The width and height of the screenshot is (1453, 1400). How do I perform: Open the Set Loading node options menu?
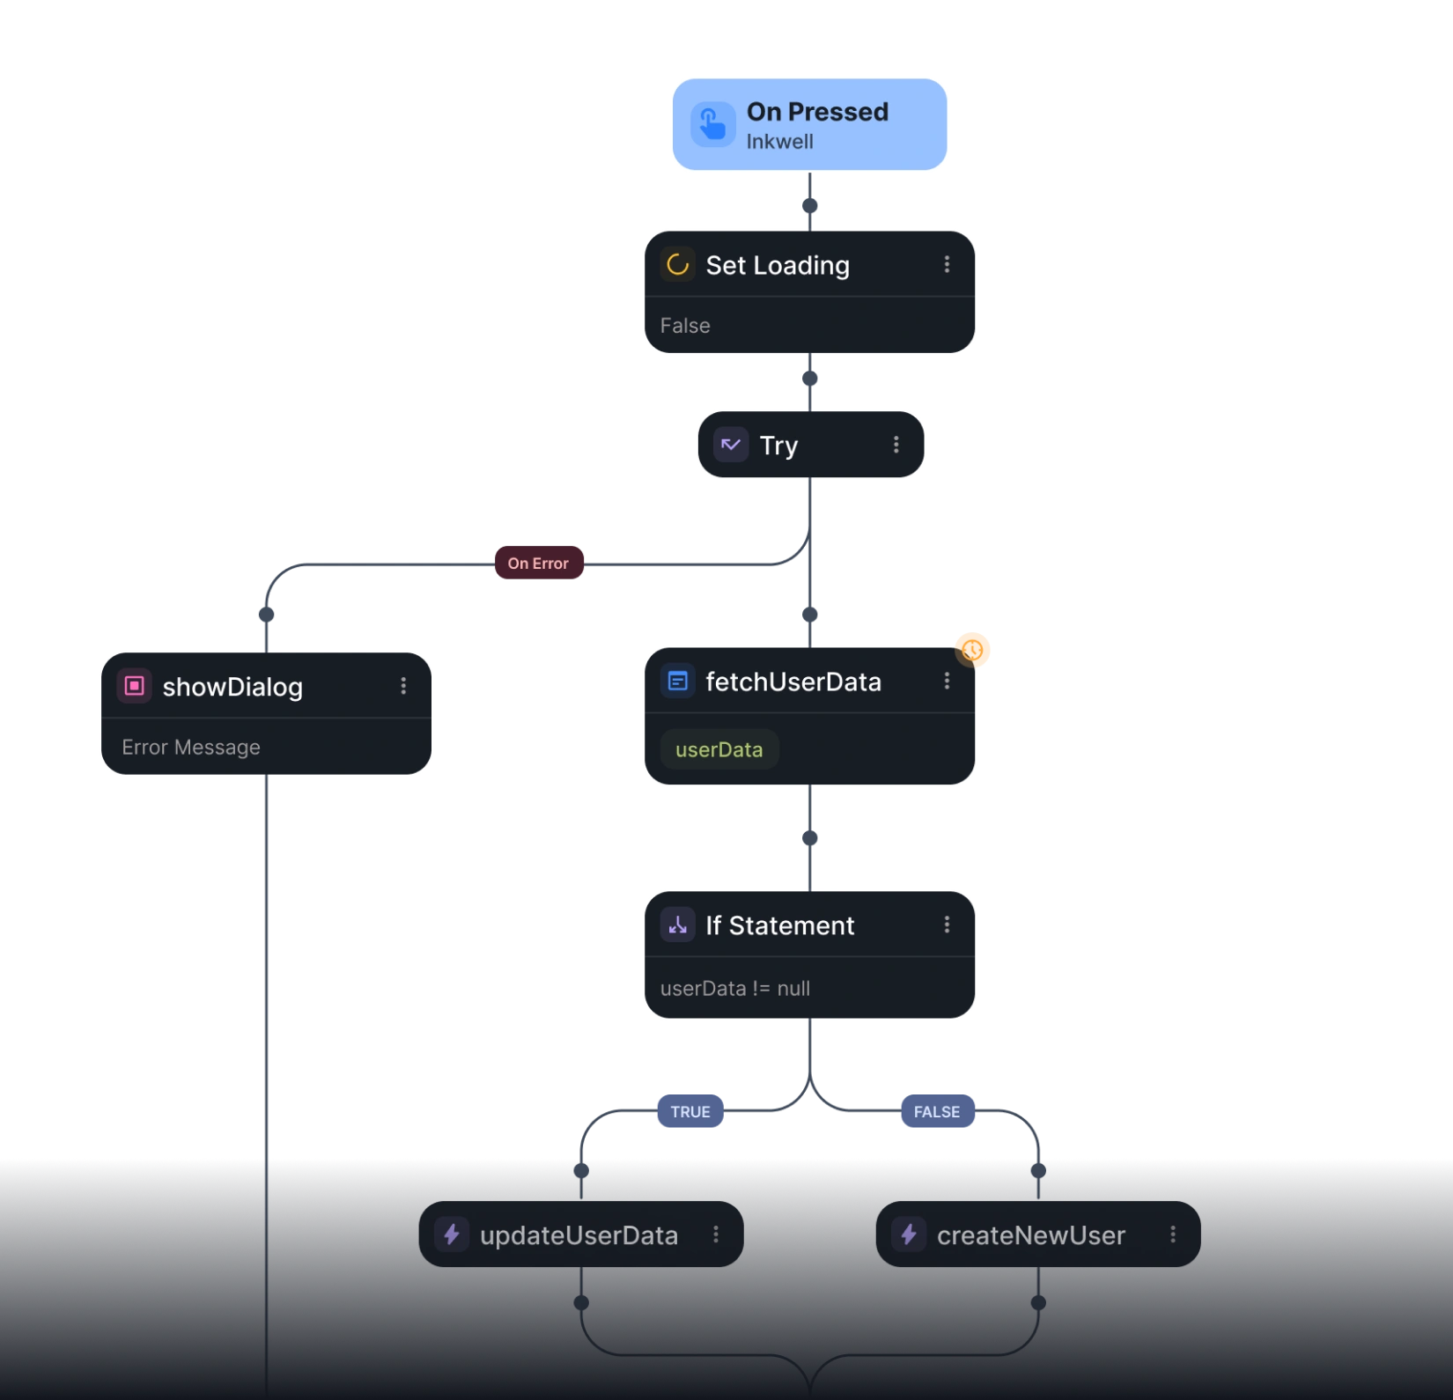click(947, 264)
